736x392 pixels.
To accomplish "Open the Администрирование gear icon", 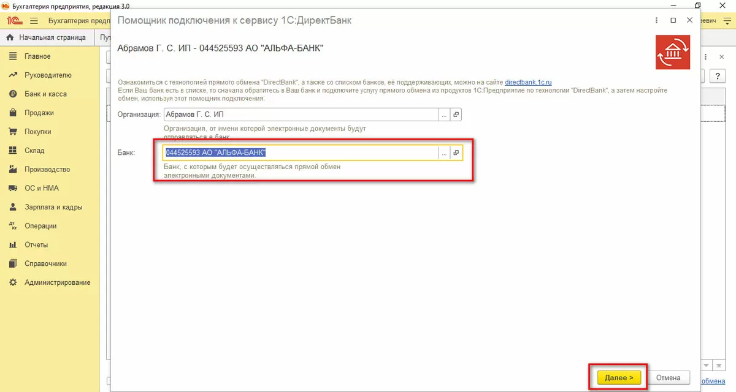I will 12,283.
